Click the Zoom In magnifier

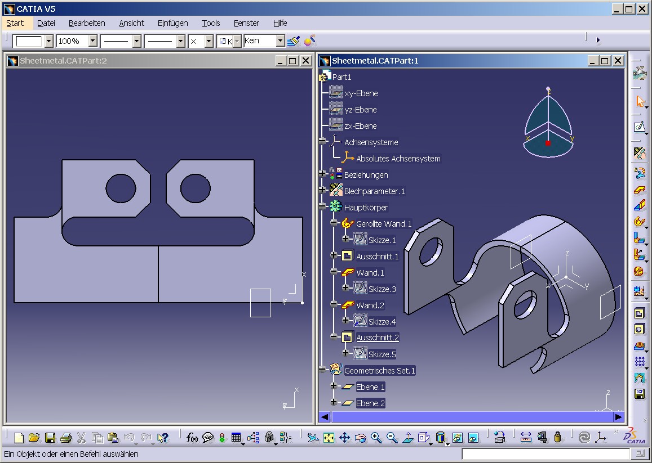coord(376,437)
